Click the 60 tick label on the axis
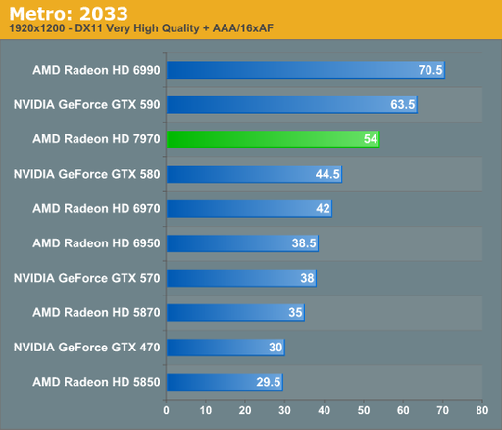 pos(403,410)
